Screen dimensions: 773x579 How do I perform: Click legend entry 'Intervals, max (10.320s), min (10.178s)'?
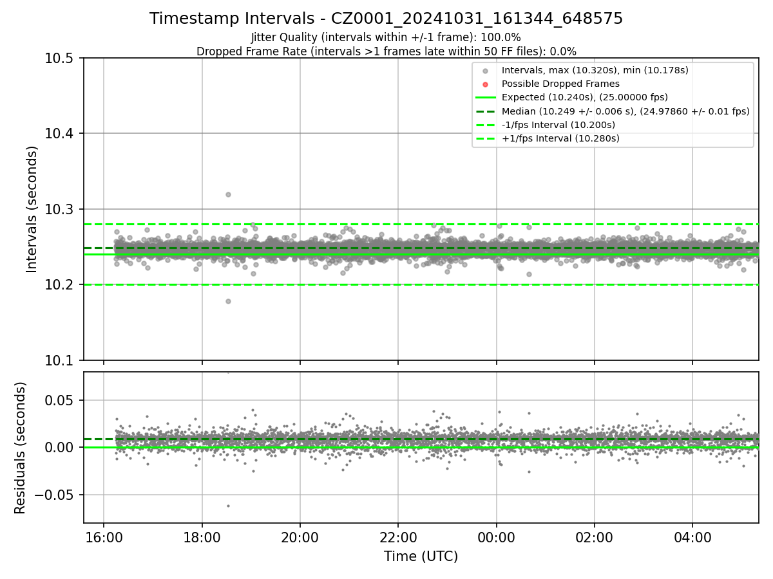[x=596, y=70]
